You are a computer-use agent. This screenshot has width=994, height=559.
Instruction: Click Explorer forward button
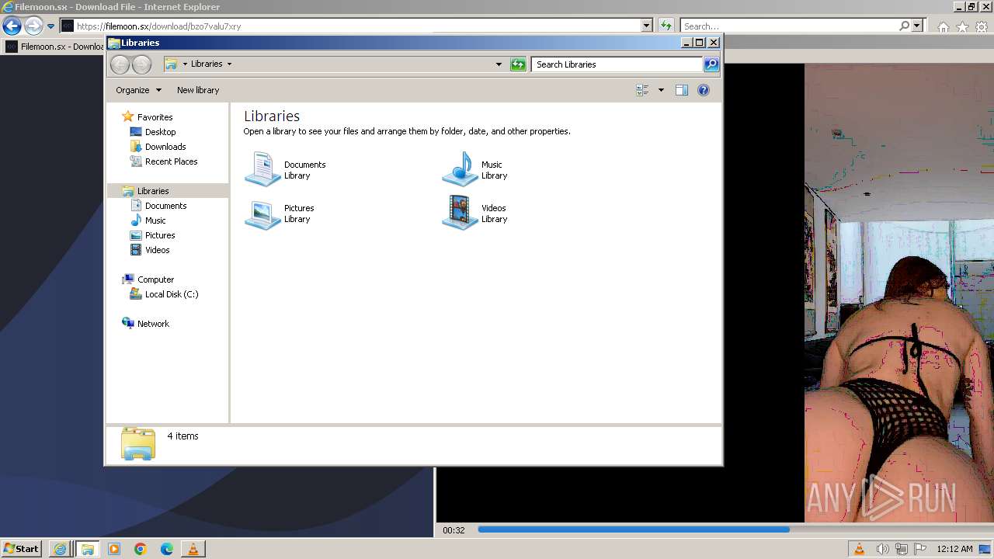[141, 64]
